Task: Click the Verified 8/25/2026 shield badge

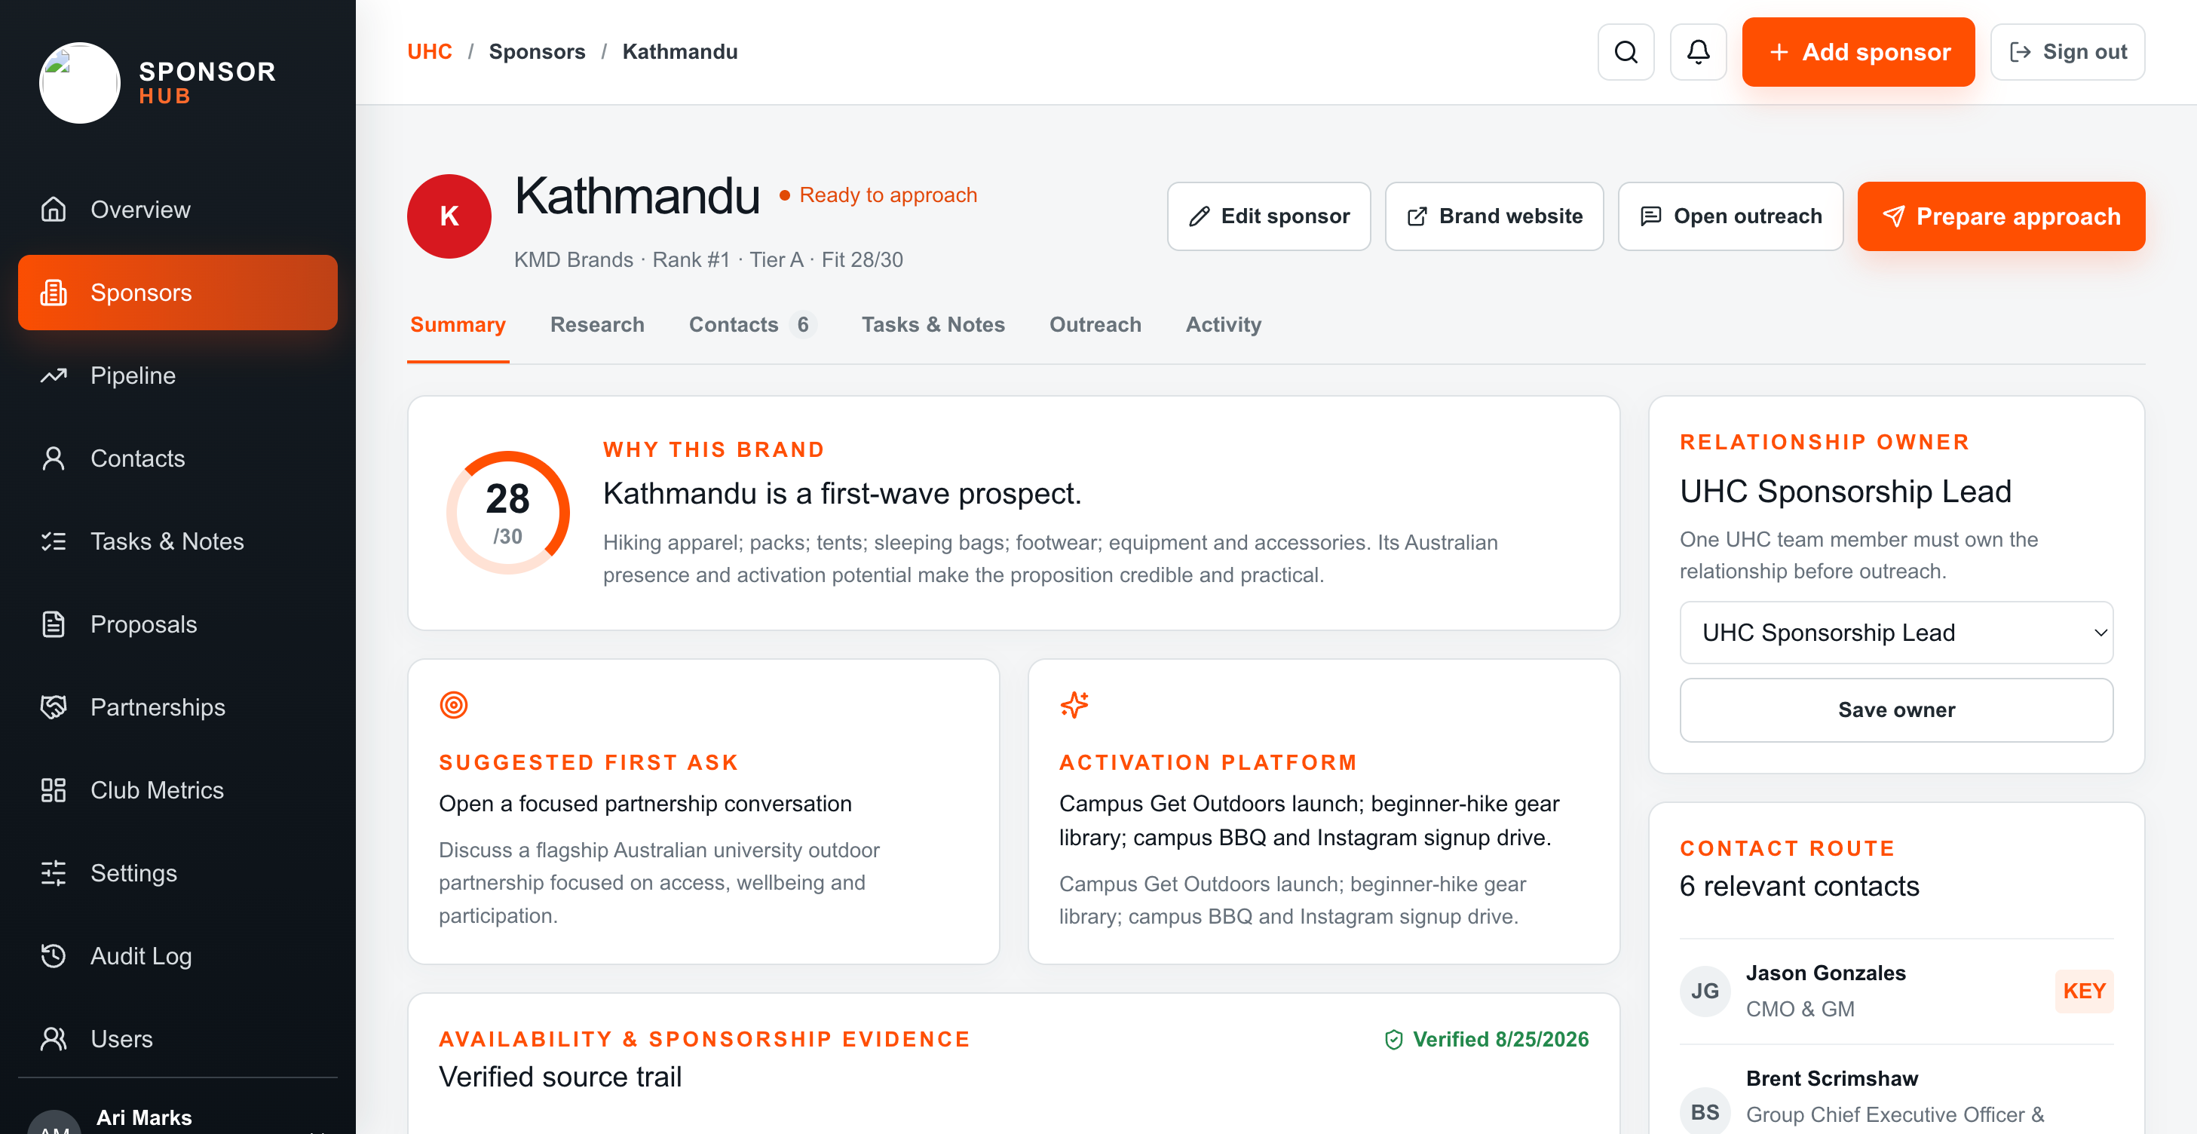Action: (x=1487, y=1039)
